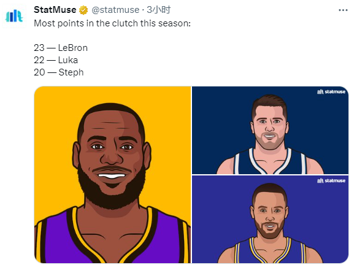Open the 3小时 timestamp link
Screen dimensions: 357x265
click(159, 10)
